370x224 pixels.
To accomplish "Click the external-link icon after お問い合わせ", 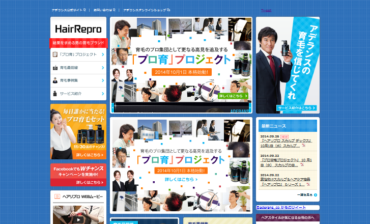I will pyautogui.click(x=114, y=10).
